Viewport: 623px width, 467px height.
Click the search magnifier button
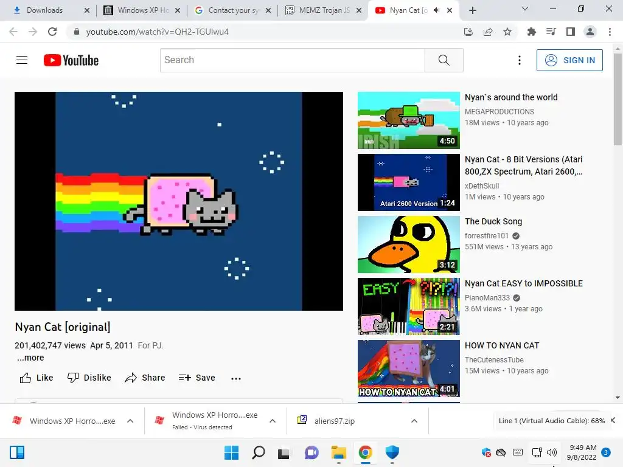click(x=444, y=60)
